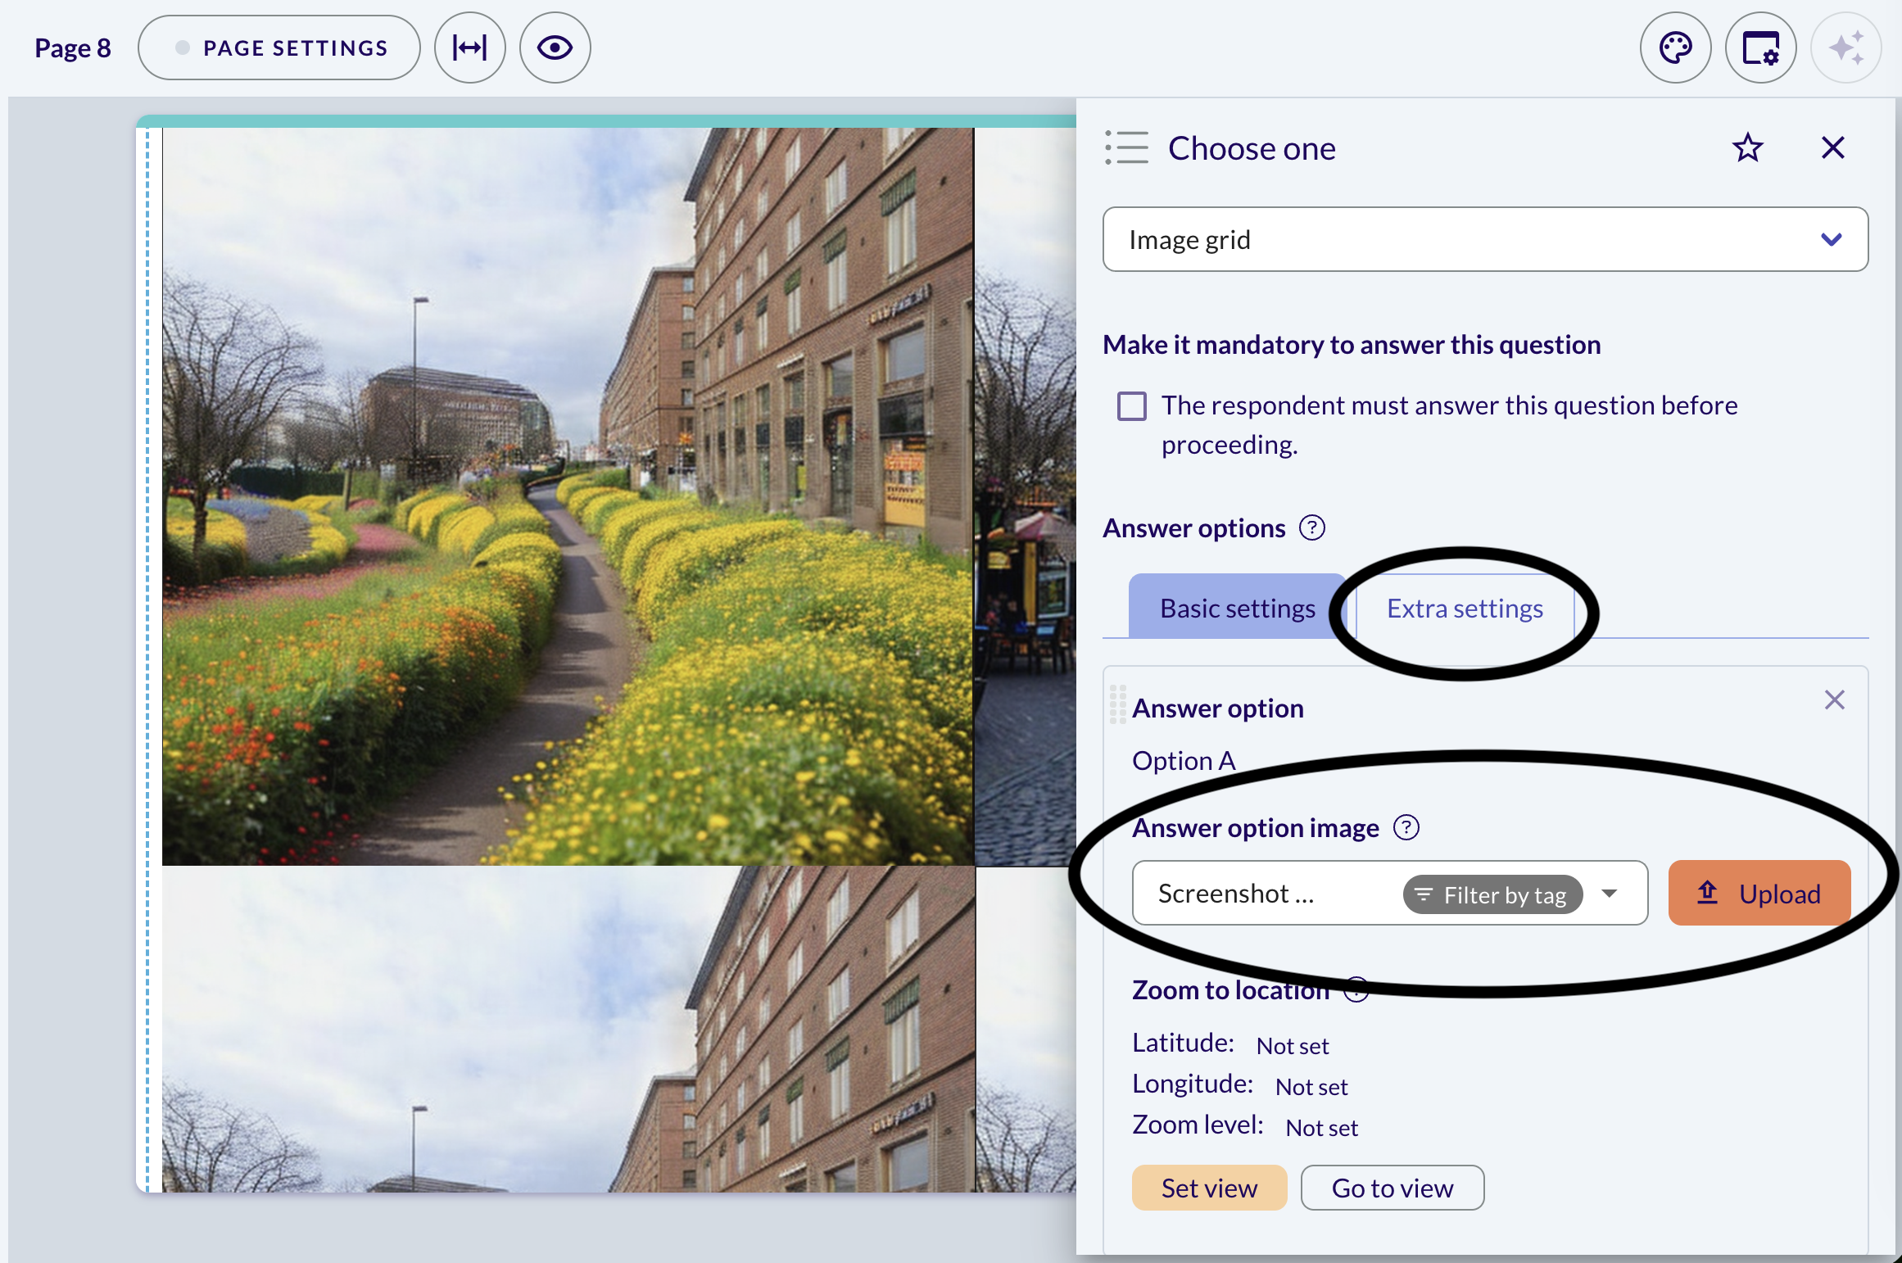Open the window settings gear icon

(x=1760, y=48)
